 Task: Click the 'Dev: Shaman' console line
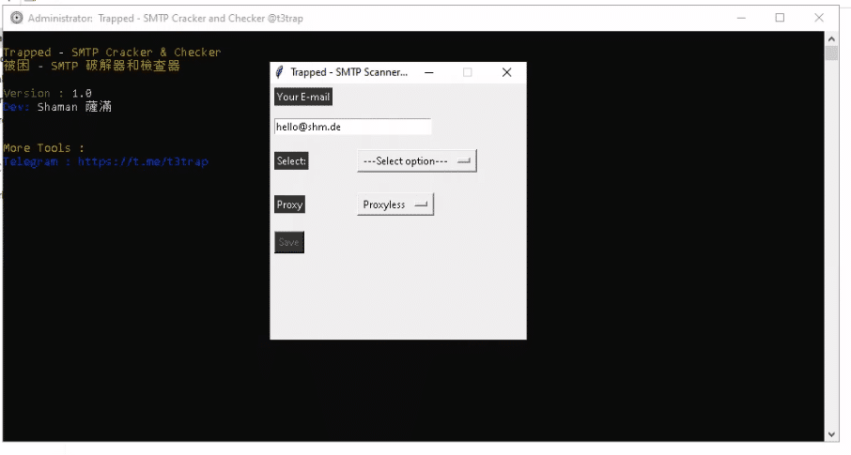pos(57,107)
